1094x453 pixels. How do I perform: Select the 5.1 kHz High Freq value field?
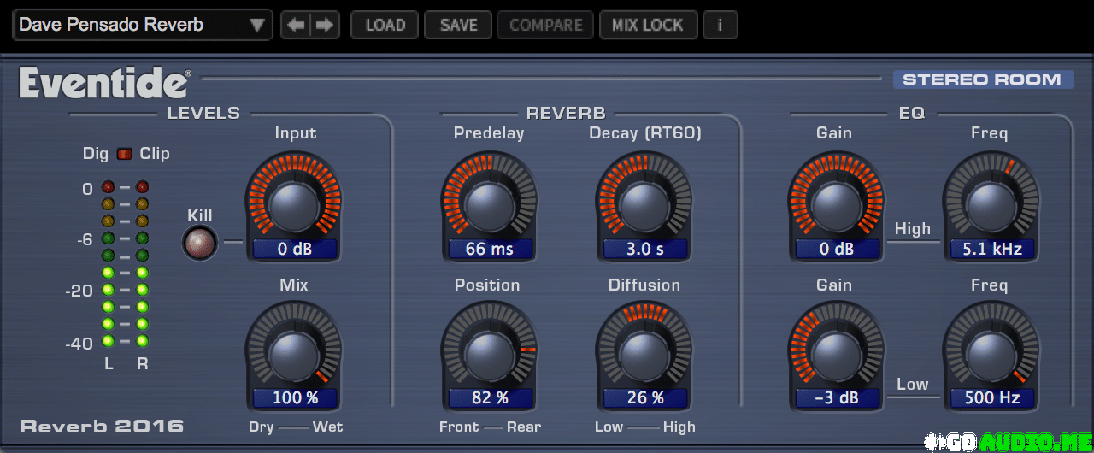point(991,250)
